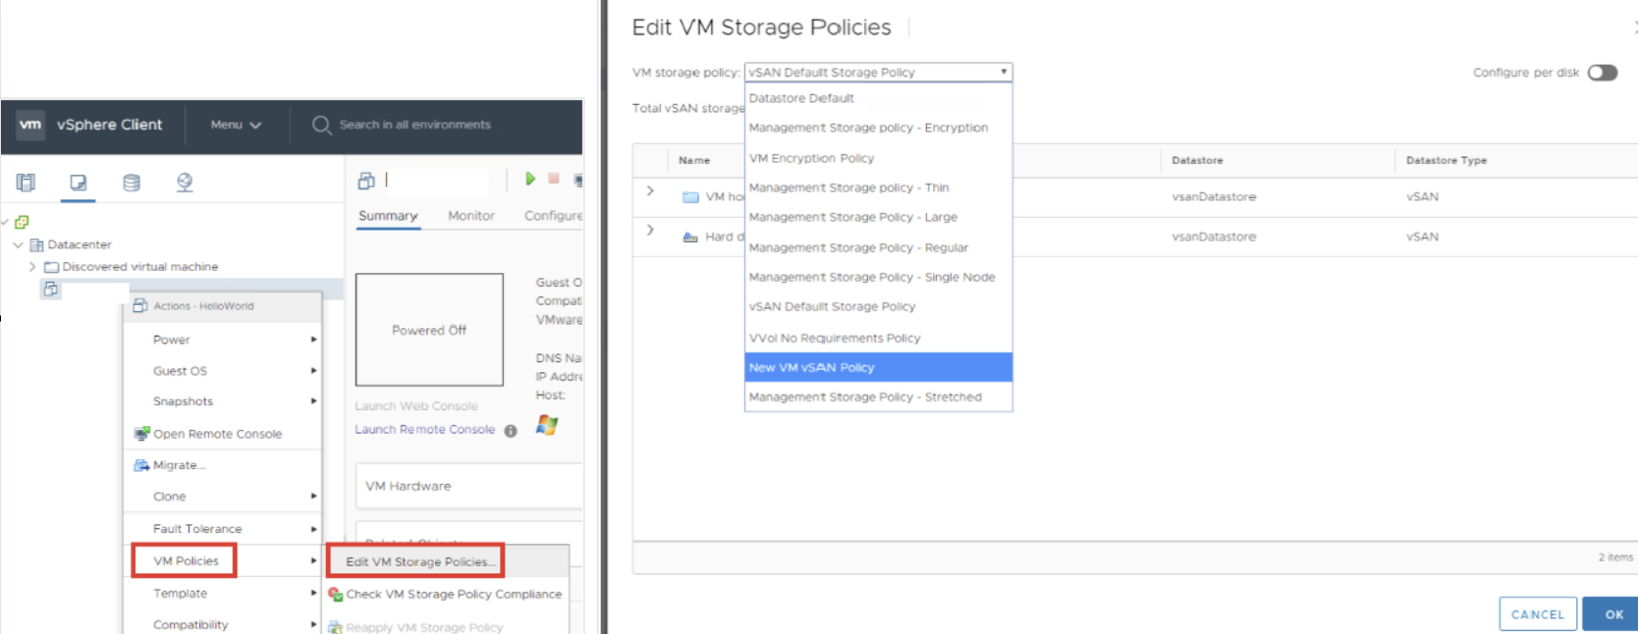The image size is (1638, 634).
Task: Select the highlighted New VM vSAN Policy
Action: [x=878, y=367]
